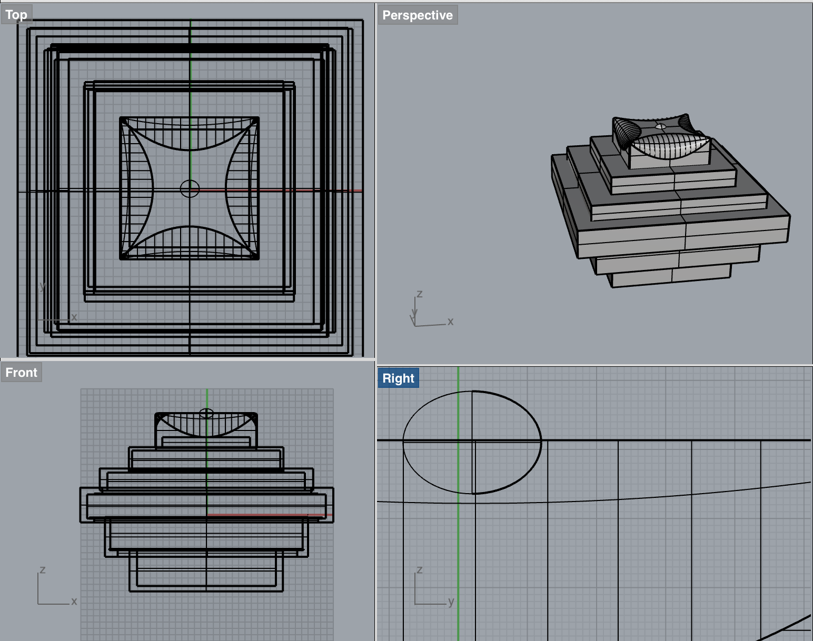The height and width of the screenshot is (641, 813).
Task: Open the Top viewport title menu
Action: (16, 15)
